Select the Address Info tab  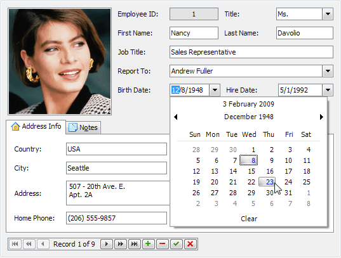36,127
